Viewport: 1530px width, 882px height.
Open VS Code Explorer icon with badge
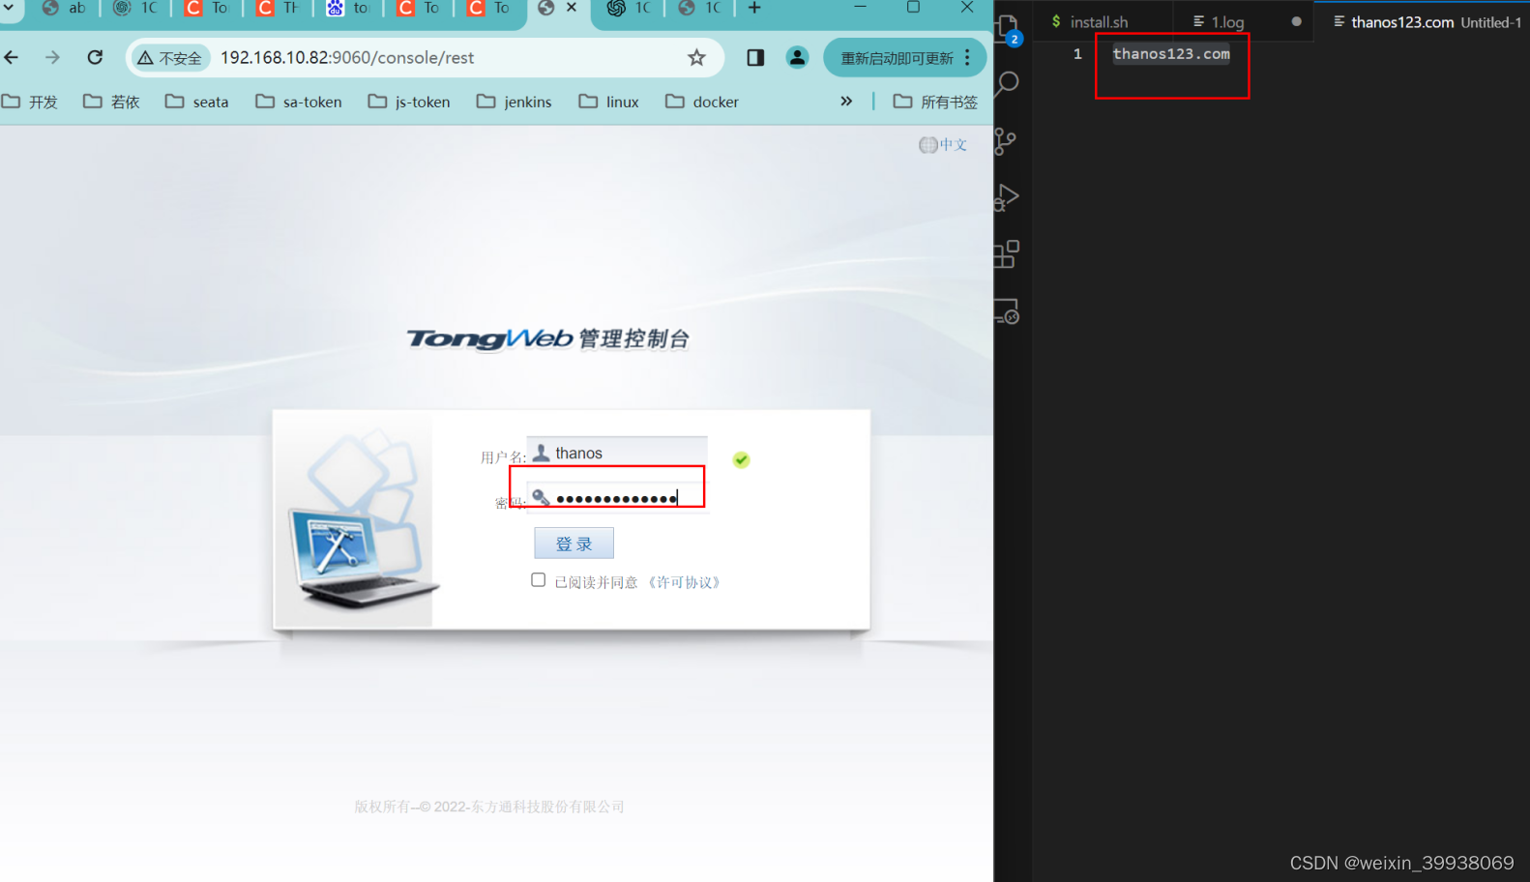coord(1008,29)
